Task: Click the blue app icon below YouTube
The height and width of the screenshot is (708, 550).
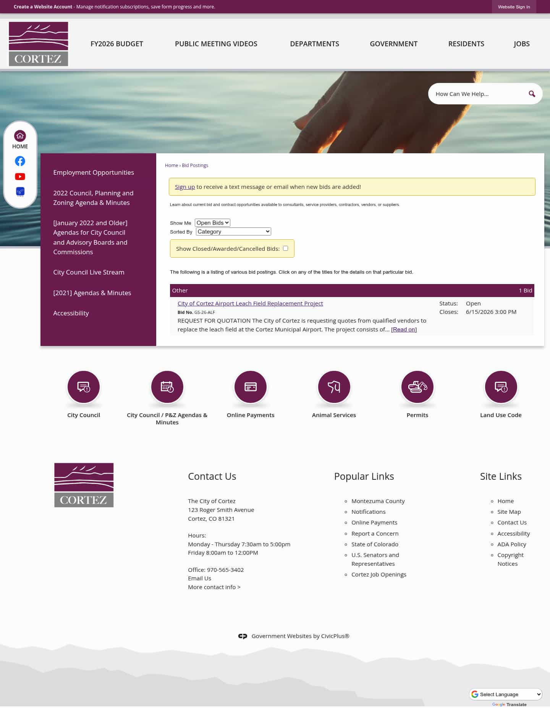Action: coord(20,192)
